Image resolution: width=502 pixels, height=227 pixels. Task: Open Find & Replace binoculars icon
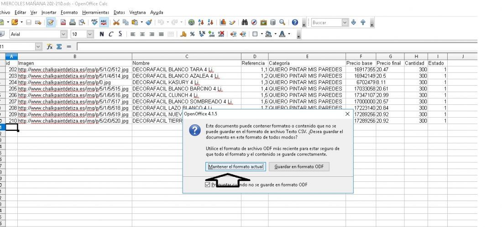245,22
